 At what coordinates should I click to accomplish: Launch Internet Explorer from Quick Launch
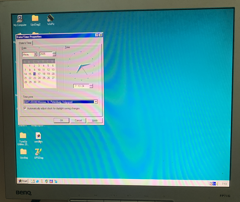pos(37,181)
